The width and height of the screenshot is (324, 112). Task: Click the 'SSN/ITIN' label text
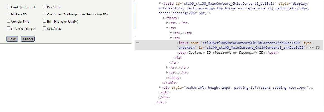coord(54,29)
